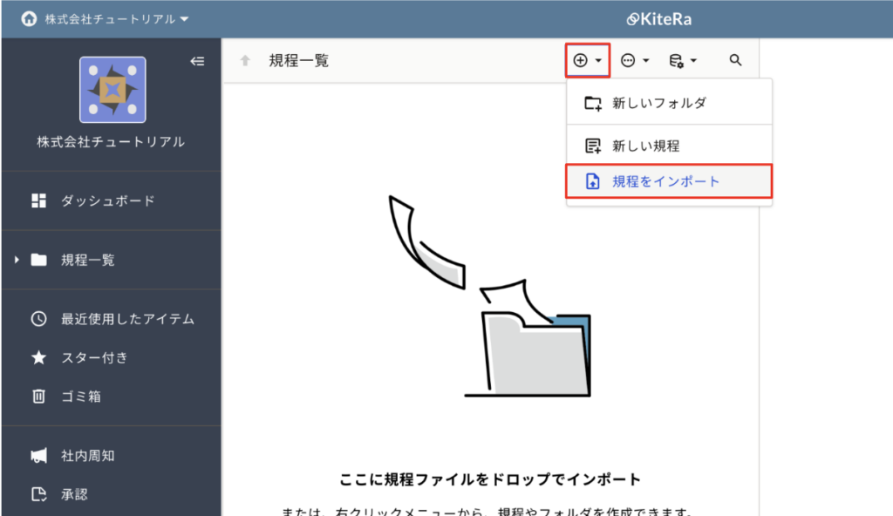Screen dimensions: 893x516
Task: Open スター付き starred items
Action: pos(93,357)
